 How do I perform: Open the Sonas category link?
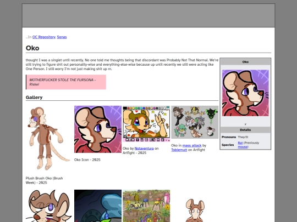point(62,37)
